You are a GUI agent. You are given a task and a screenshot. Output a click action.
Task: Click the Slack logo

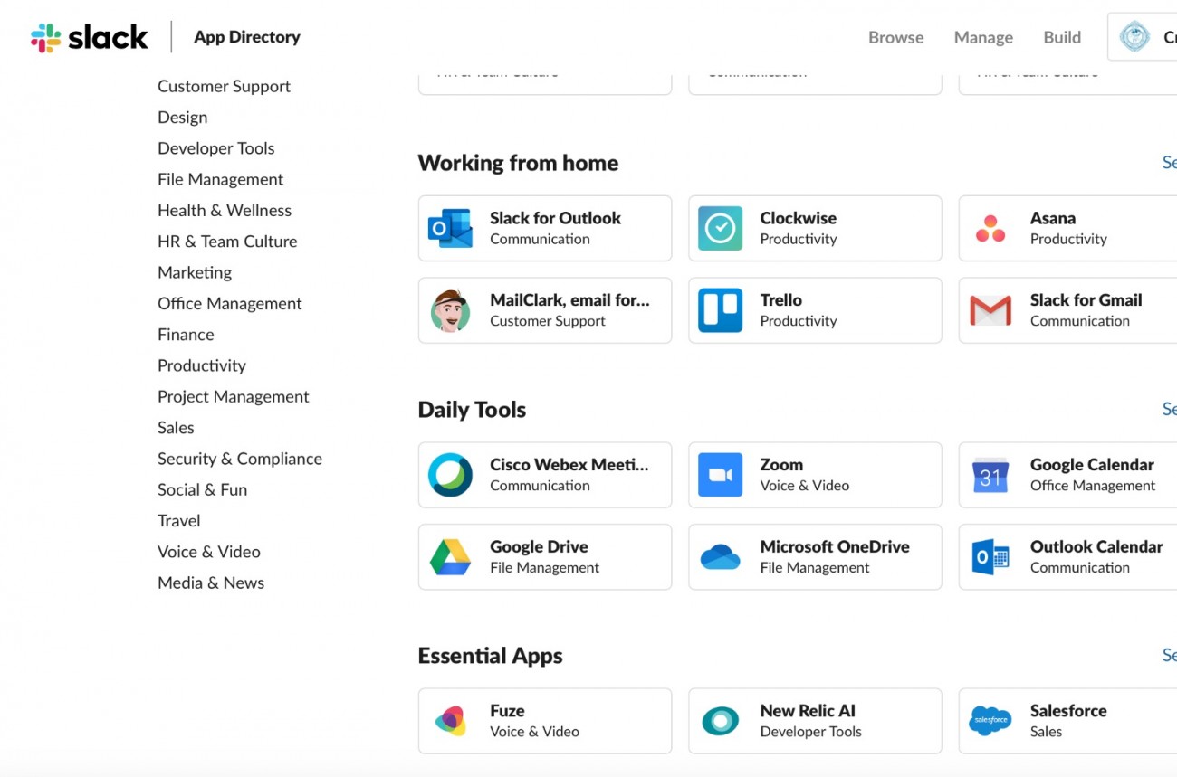(x=89, y=37)
